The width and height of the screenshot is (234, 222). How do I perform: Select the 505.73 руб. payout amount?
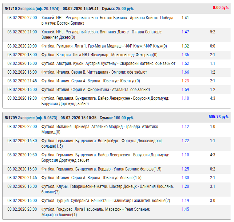pyautogui.click(x=219, y=117)
